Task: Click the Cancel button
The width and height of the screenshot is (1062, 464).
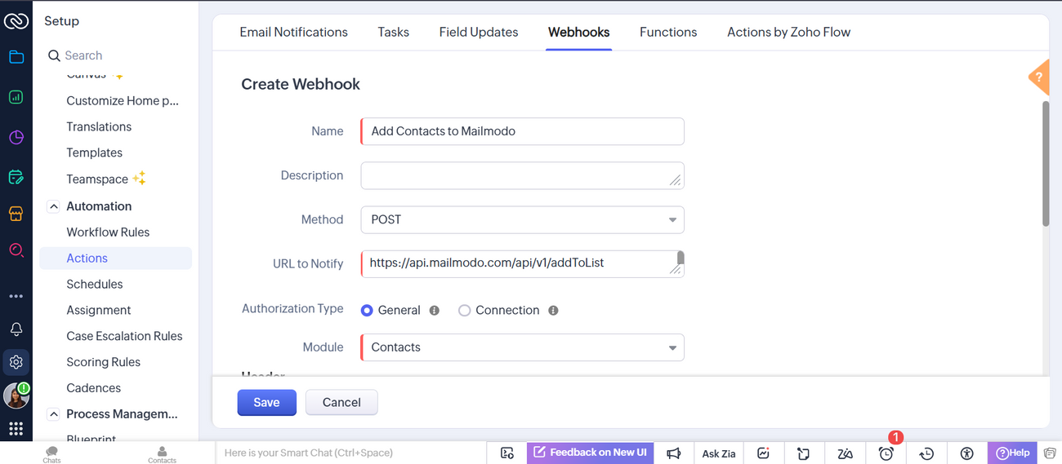Action: click(x=341, y=402)
